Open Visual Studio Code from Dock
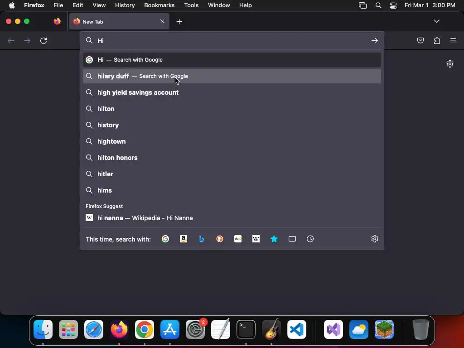464x348 pixels. (x=296, y=329)
